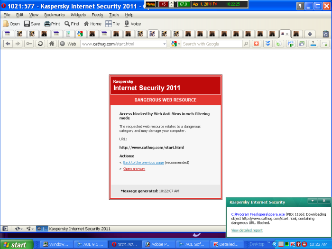
Task: Go back with the Back arrow
Action: click(x=8, y=44)
